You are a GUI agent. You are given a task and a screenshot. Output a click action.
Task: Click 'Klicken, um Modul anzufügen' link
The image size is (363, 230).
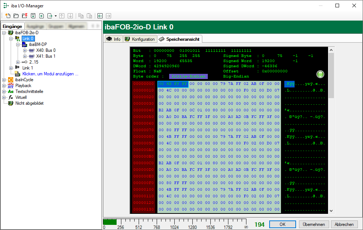pos(50,74)
